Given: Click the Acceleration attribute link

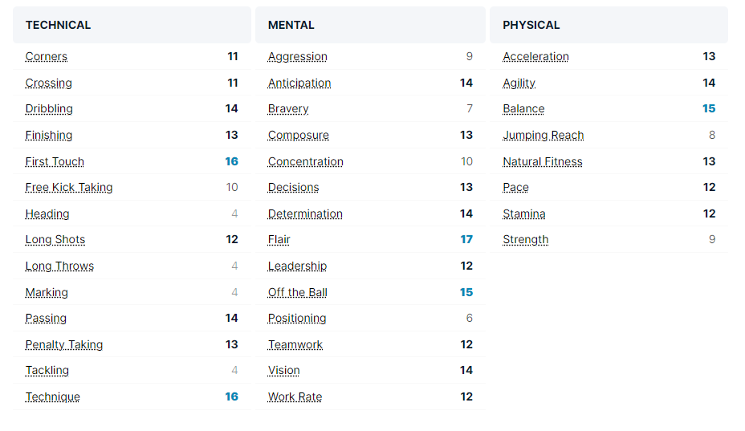Looking at the screenshot, I should click(535, 57).
